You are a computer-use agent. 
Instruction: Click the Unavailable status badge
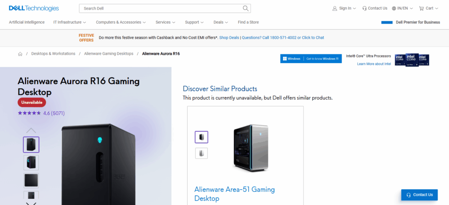pos(32,102)
